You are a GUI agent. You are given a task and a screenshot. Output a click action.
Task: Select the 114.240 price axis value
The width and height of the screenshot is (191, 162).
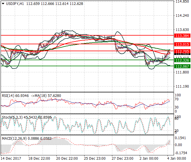(182, 16)
